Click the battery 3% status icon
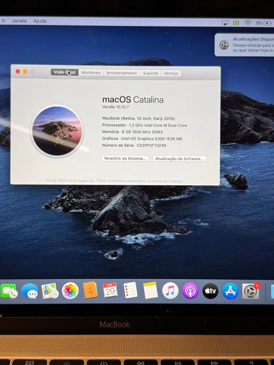 click(263, 23)
